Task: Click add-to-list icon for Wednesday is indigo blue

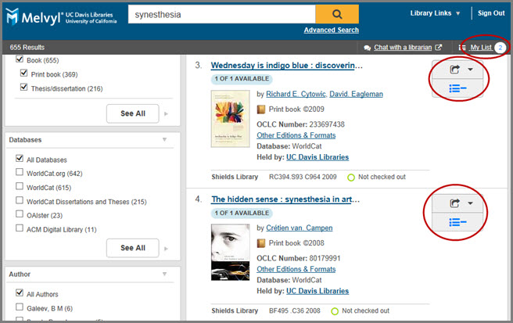Action: (458, 89)
